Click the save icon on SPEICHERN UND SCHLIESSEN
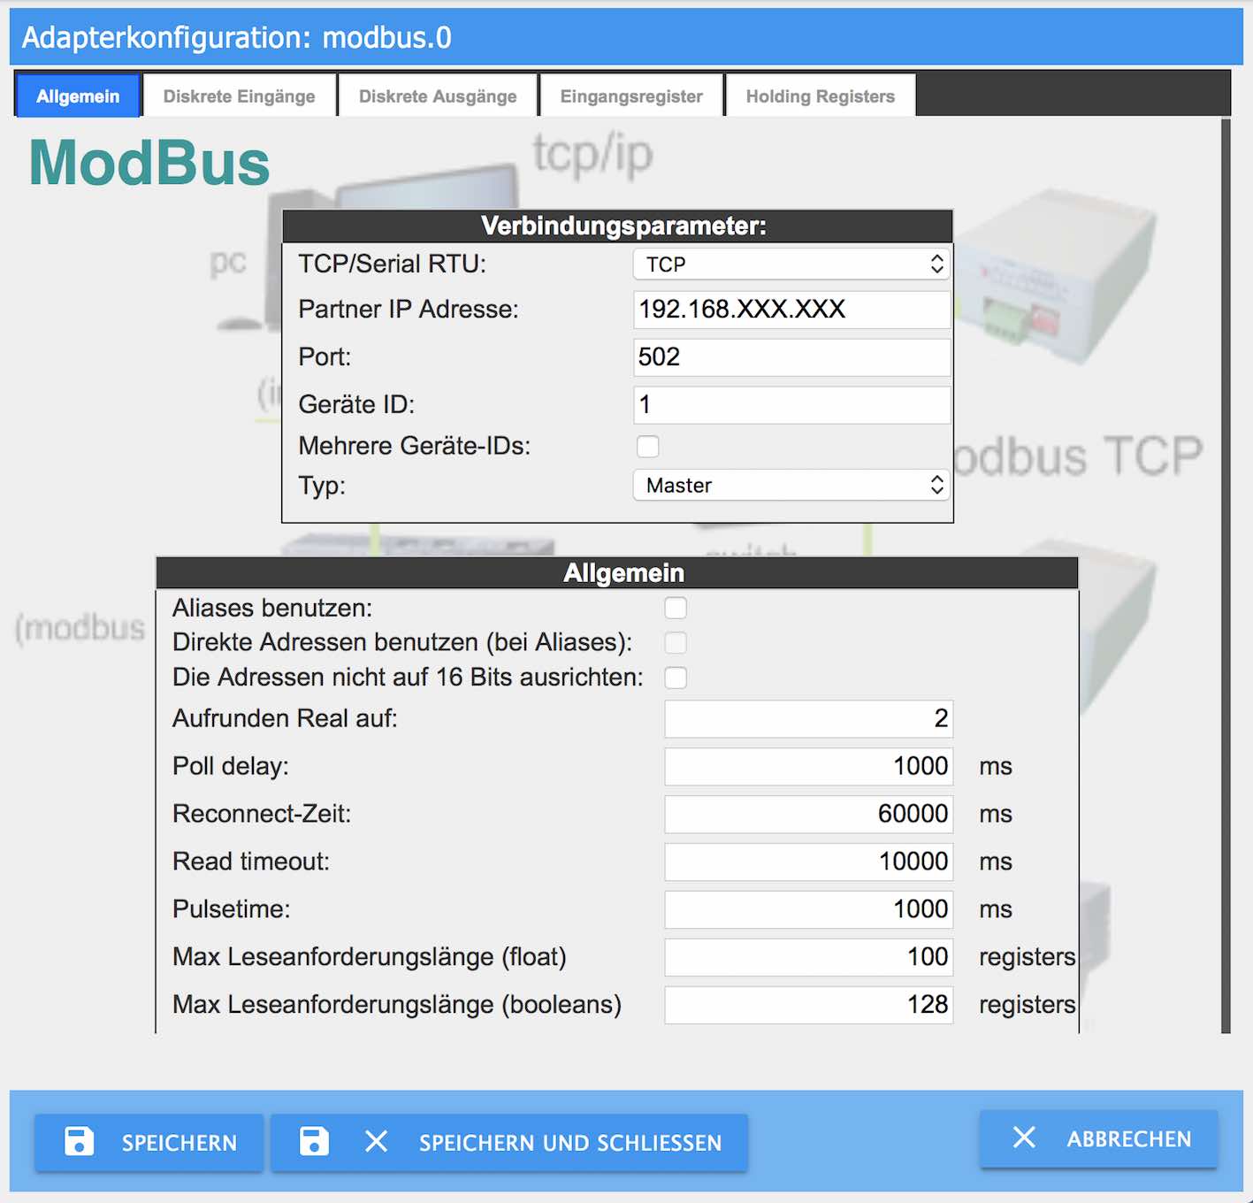 pos(314,1142)
